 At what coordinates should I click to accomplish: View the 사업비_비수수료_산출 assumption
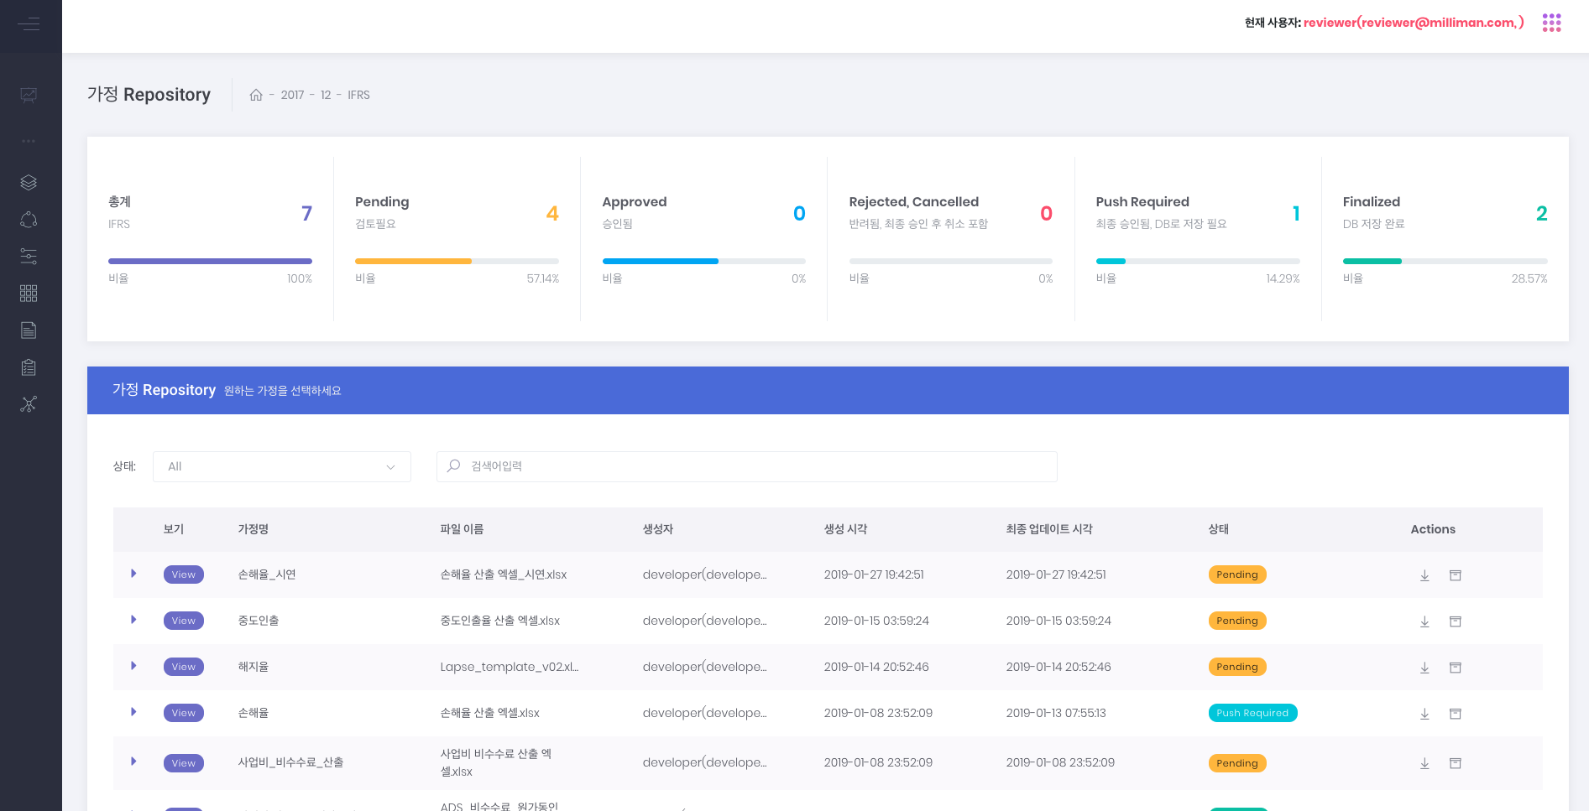point(184,763)
